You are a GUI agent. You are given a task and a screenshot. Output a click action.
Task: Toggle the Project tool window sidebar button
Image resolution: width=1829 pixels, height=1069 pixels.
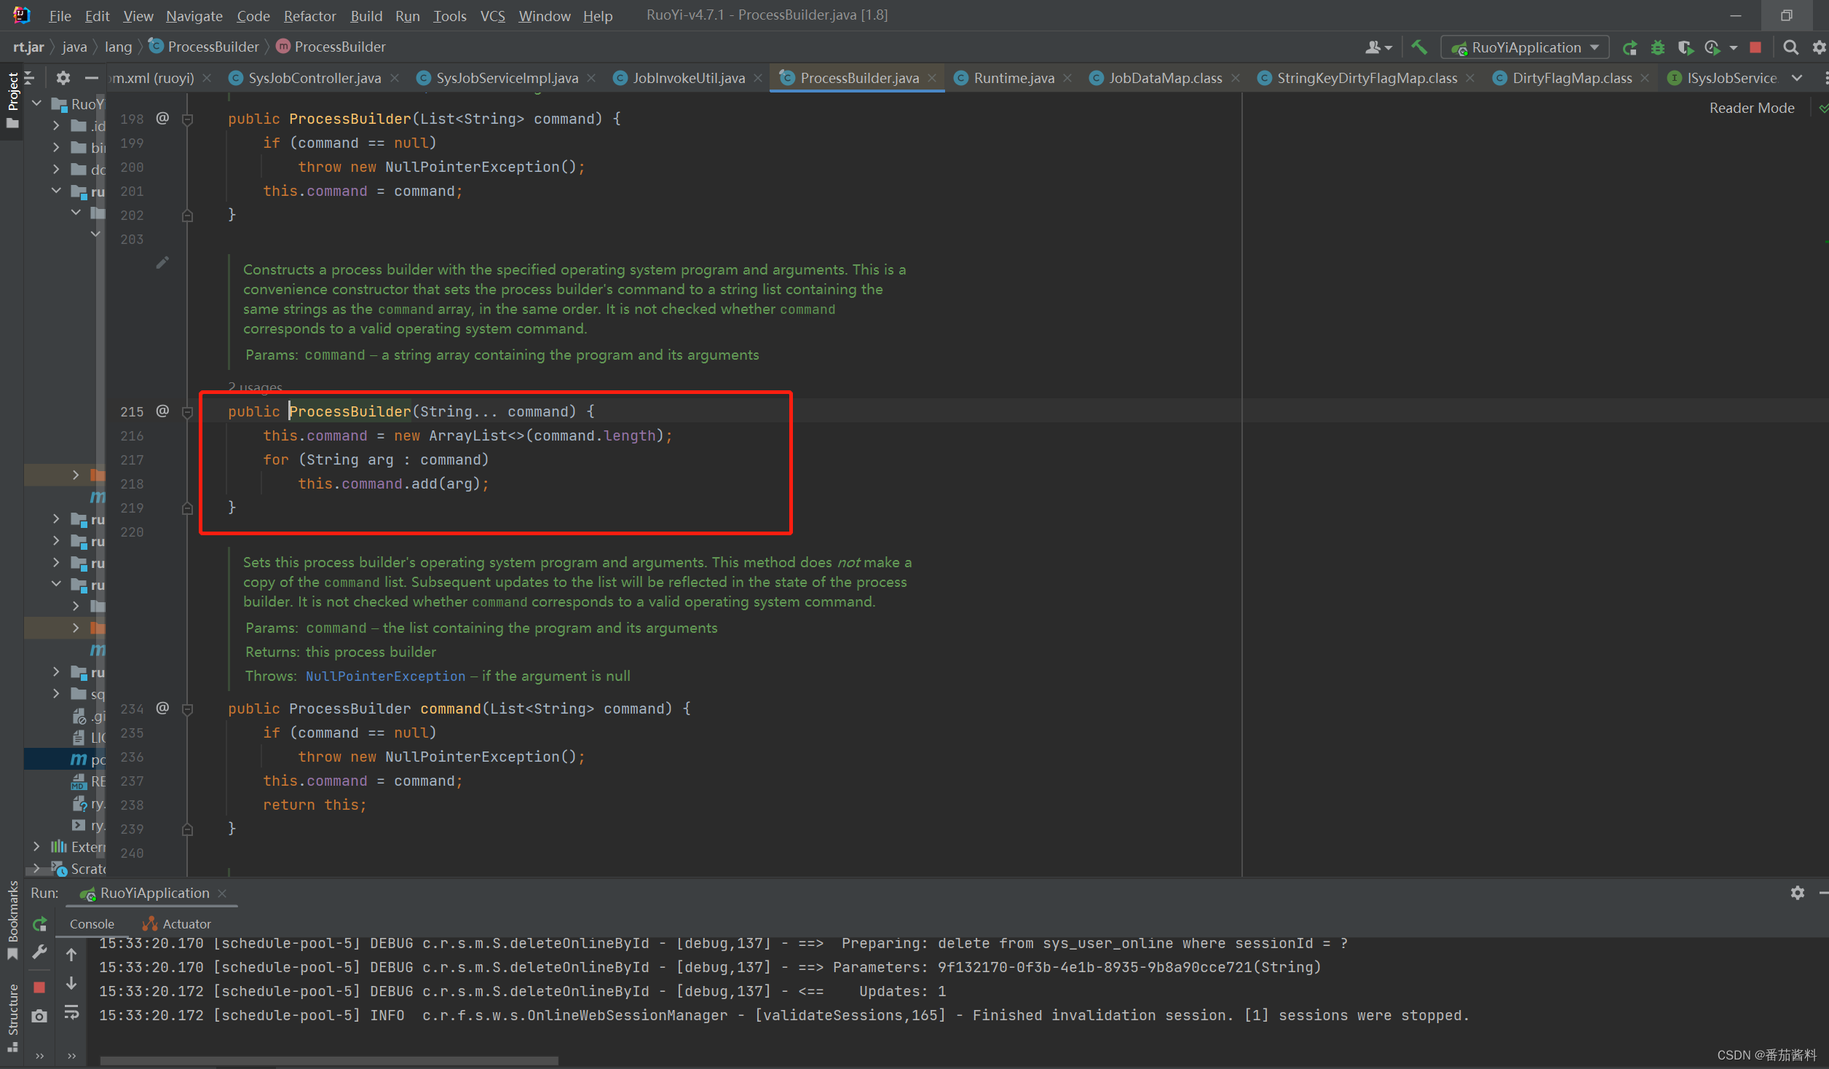[x=12, y=100]
